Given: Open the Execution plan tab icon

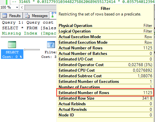Looking at the screenshot, I should click(x=54, y=15).
